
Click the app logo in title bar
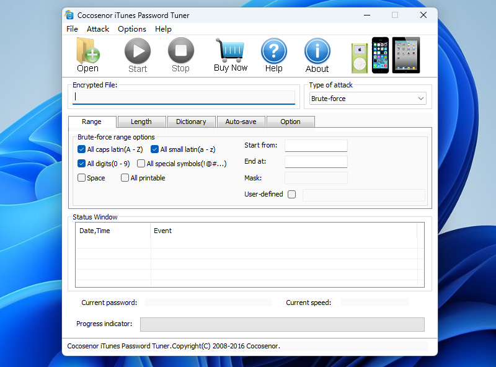(69, 15)
